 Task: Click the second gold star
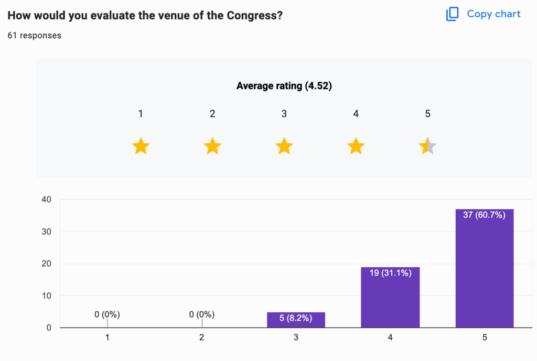click(212, 146)
